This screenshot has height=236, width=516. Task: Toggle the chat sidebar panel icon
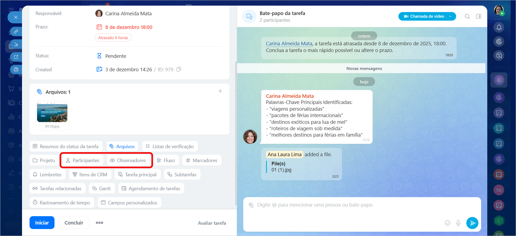click(x=478, y=17)
